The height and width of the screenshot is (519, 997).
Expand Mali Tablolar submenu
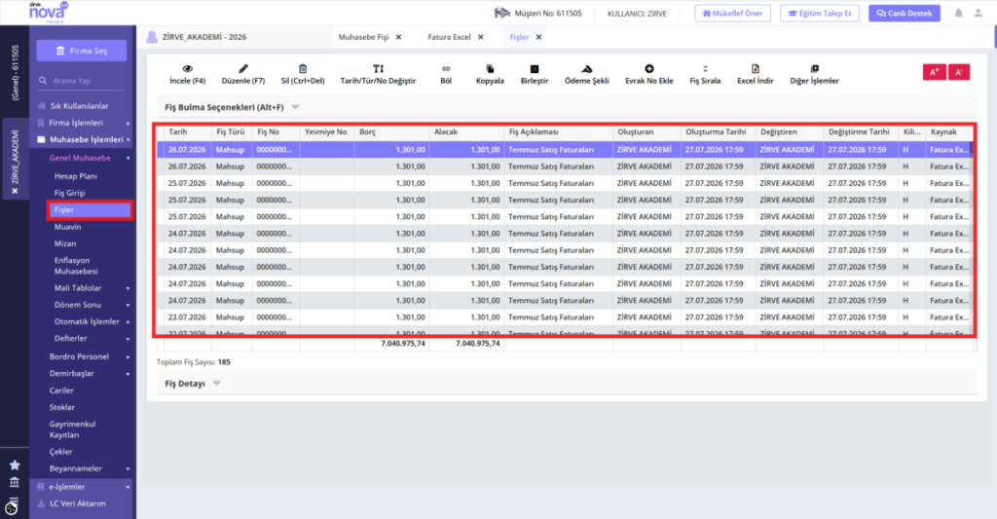click(128, 288)
